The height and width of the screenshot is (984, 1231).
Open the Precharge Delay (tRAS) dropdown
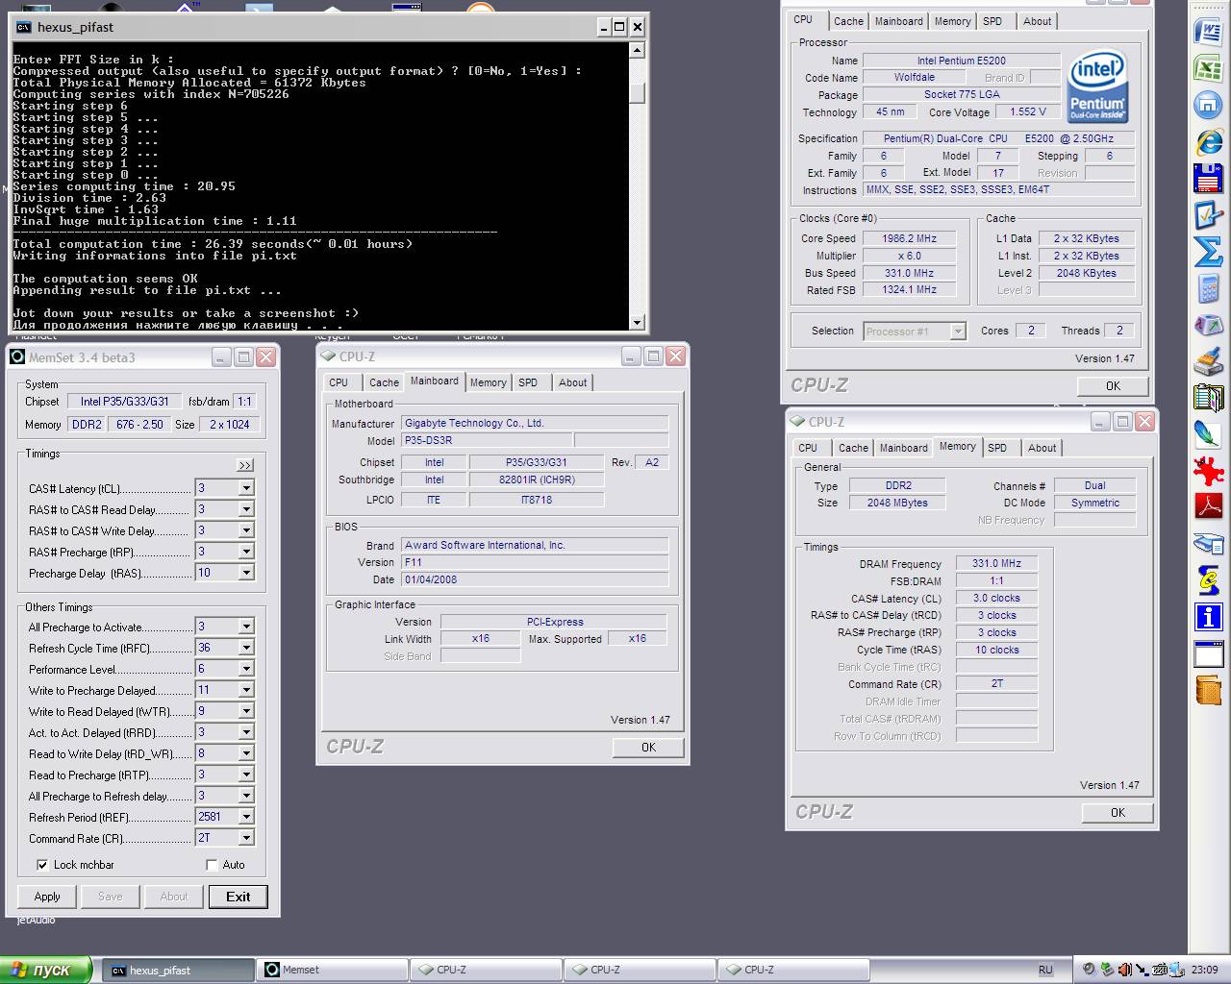click(246, 573)
